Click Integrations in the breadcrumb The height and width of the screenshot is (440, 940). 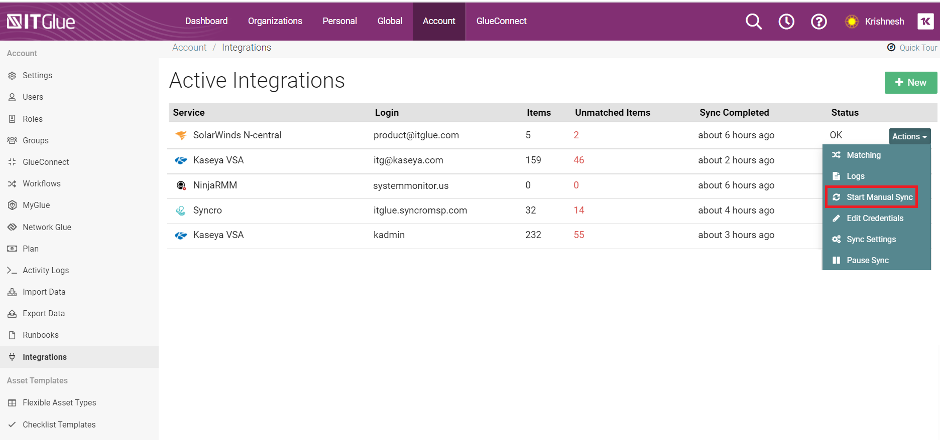[247, 48]
